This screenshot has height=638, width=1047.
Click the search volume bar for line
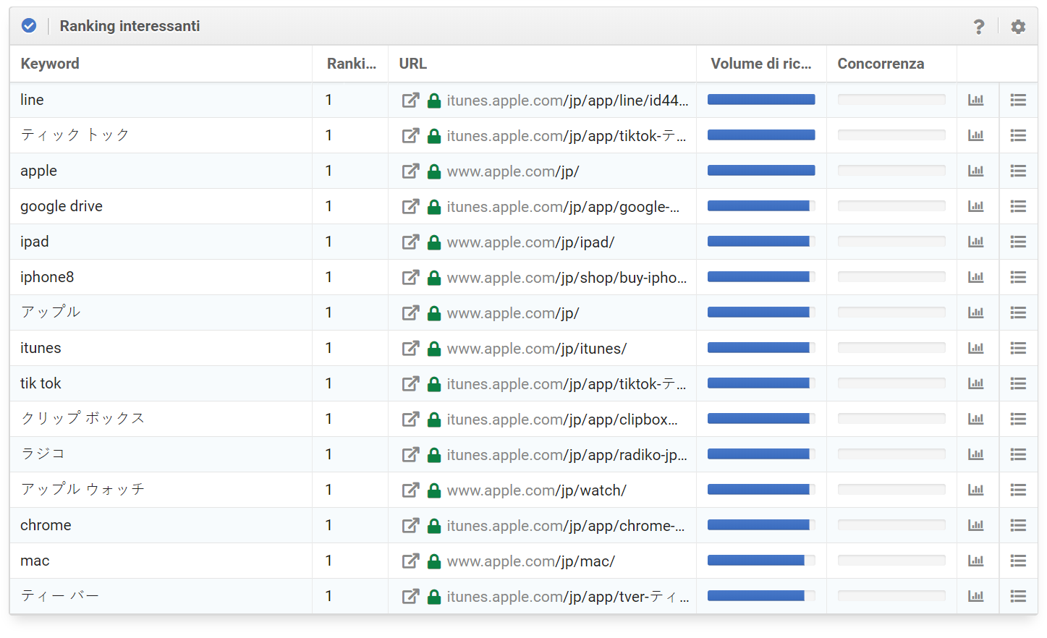tap(761, 100)
